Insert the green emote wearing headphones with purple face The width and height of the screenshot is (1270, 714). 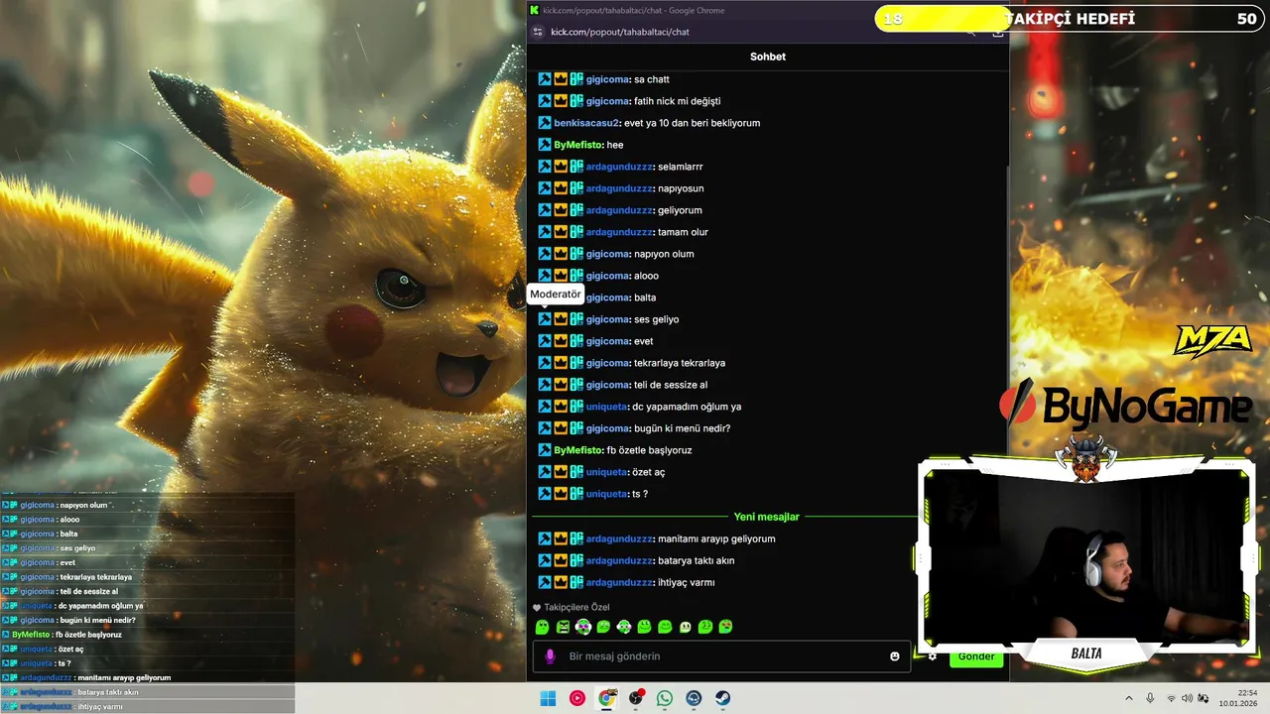pyautogui.click(x=583, y=627)
